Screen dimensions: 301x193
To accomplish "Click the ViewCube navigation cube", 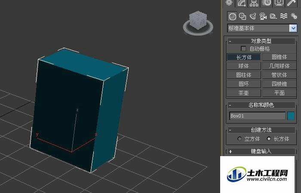I will tap(198, 20).
